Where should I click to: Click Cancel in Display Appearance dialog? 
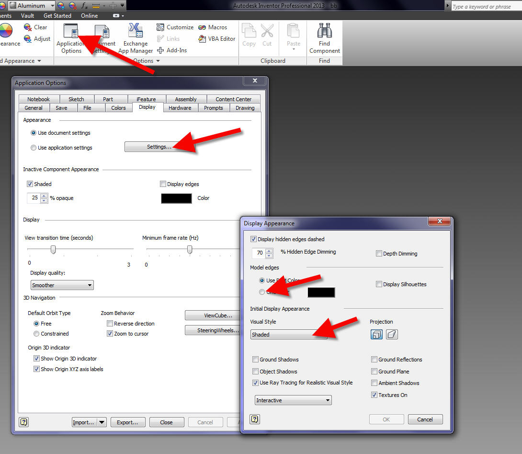(425, 419)
